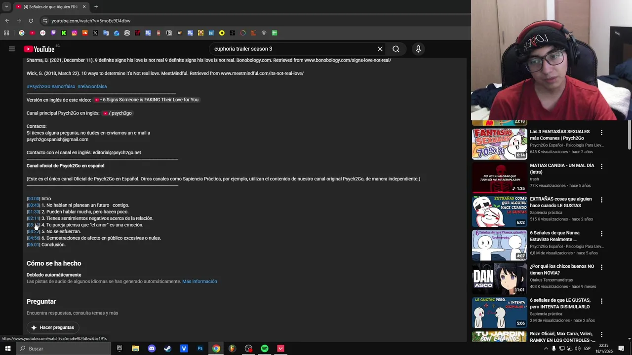Open Spotify from the taskbar
The width and height of the screenshot is (632, 355).
pos(265,349)
